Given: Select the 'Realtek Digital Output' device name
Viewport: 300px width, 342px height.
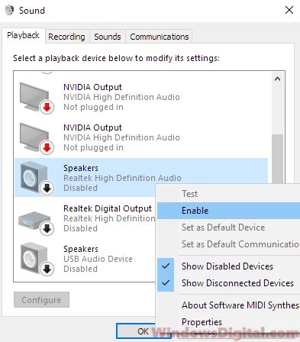Looking at the screenshot, I should [x=108, y=208].
